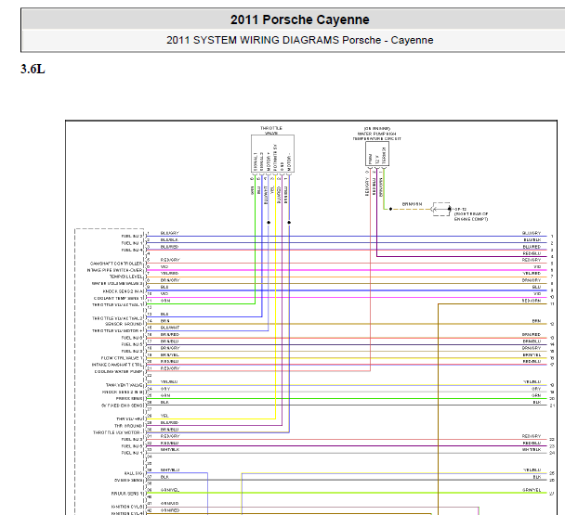Click the 'THROTTLE VLV MOTOR -' label

pos(118,432)
